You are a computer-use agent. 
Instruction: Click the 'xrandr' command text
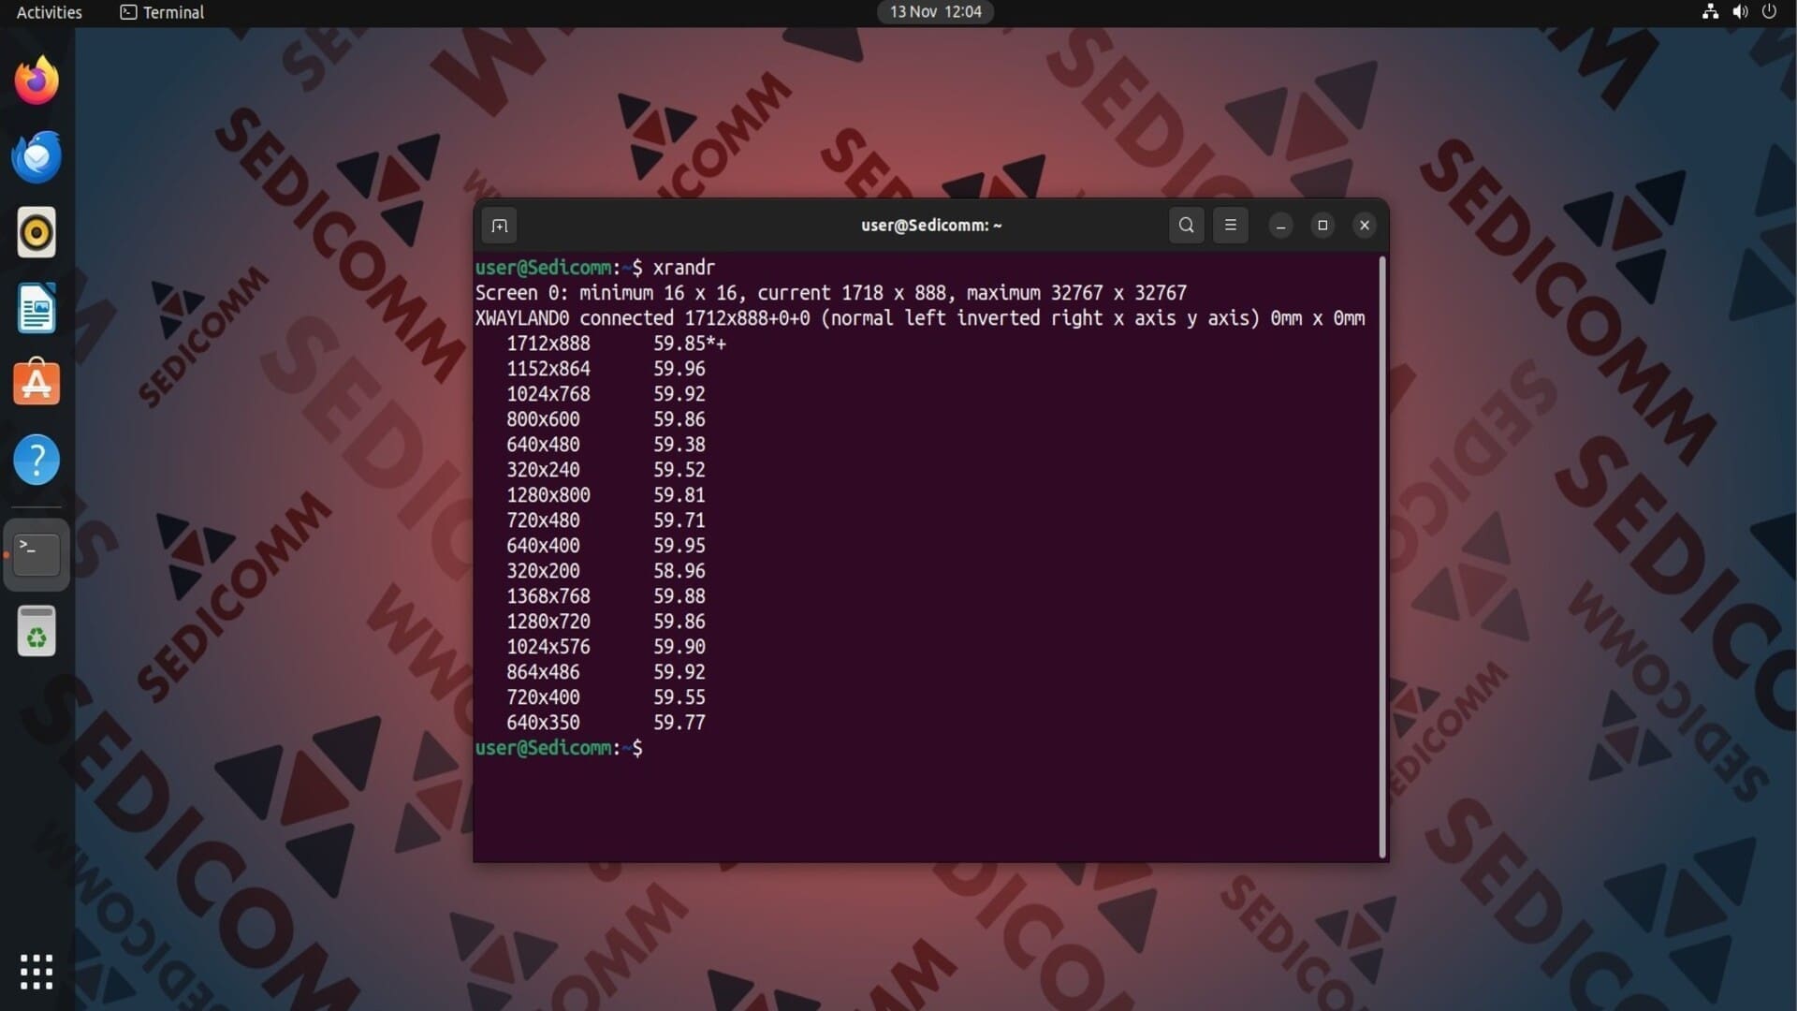click(x=684, y=268)
